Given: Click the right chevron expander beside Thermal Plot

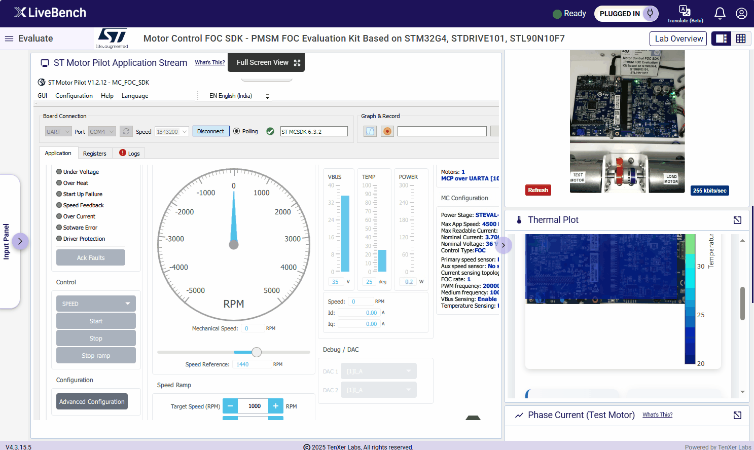Looking at the screenshot, I should pyautogui.click(x=504, y=245).
